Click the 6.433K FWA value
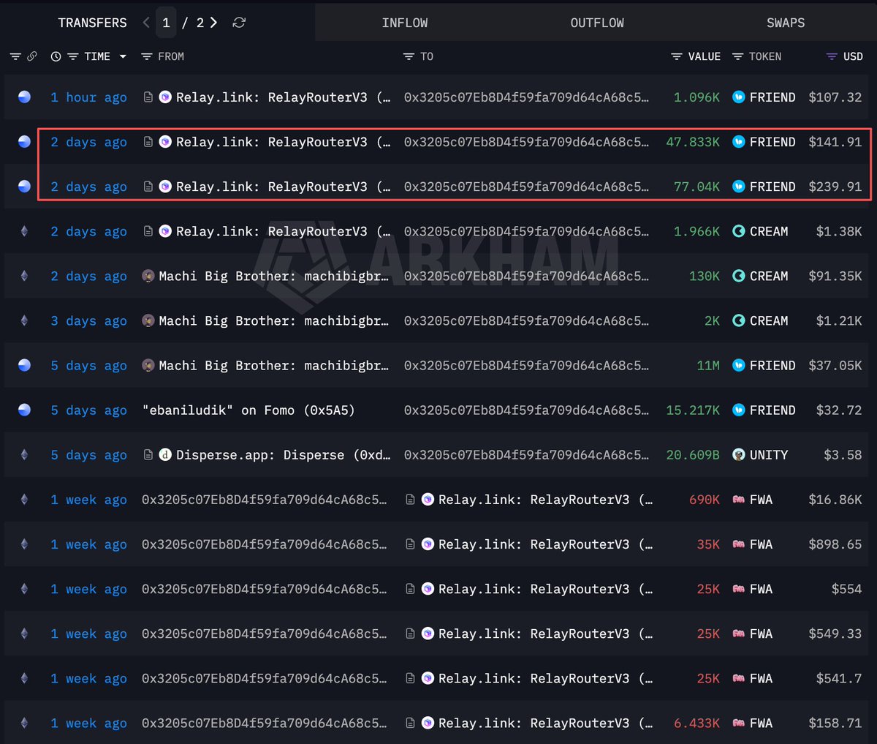This screenshot has height=744, width=877. tap(696, 723)
